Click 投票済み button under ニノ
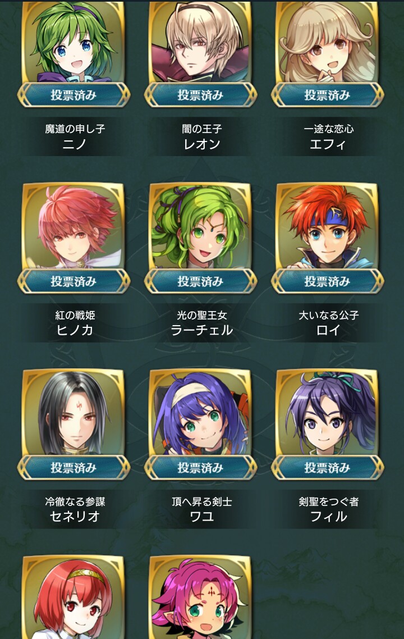The height and width of the screenshot is (639, 404). (x=74, y=95)
